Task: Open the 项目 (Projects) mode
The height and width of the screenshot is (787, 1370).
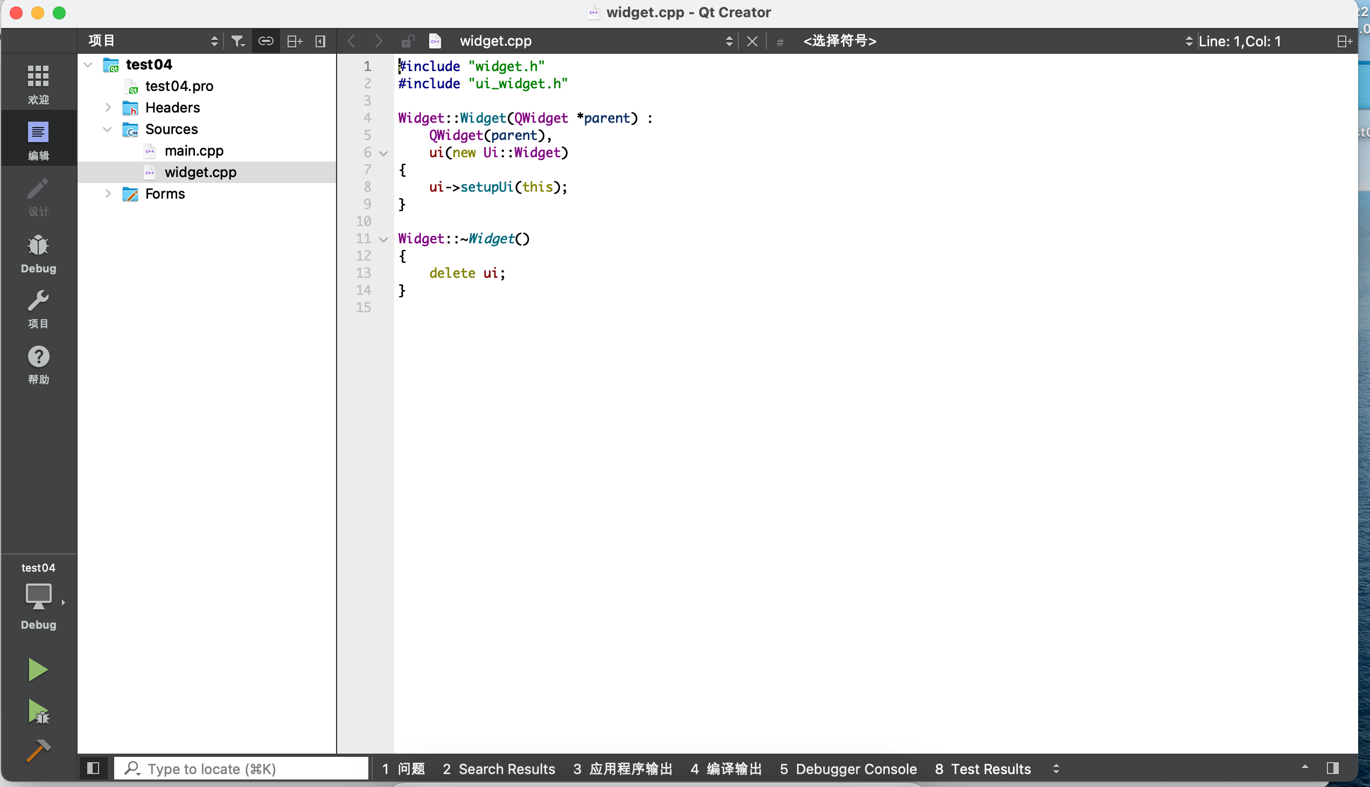Action: 38,309
